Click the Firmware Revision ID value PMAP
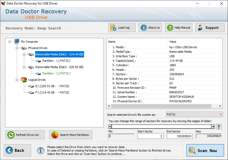Screen dimensions: 228x160 pyautogui.click(x=173, y=88)
